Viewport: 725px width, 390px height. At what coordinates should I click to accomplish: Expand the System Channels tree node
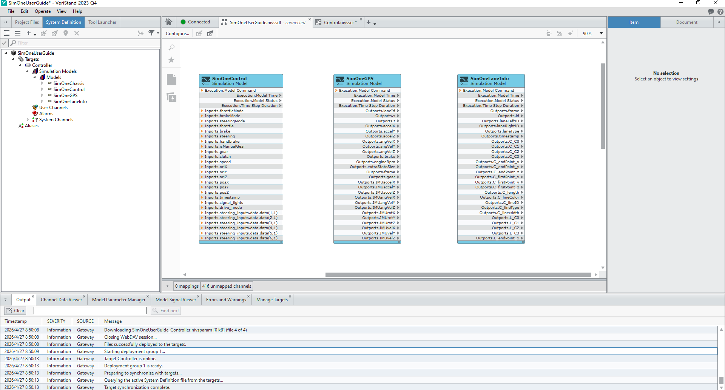[28, 120]
